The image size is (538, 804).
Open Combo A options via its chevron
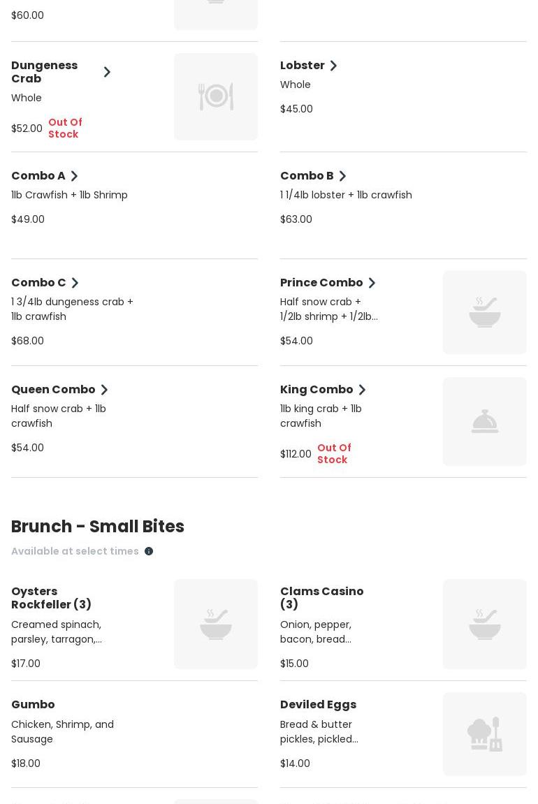[75, 176]
